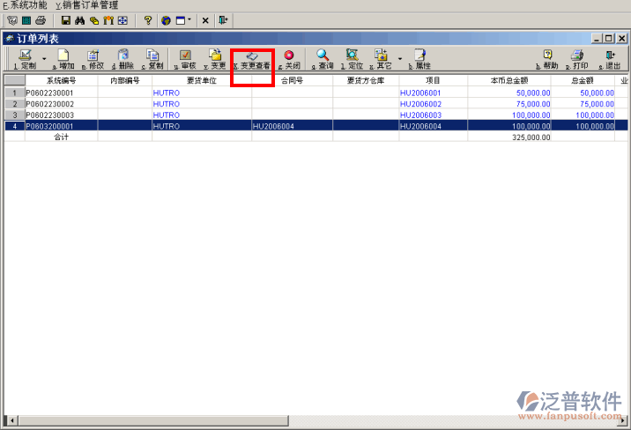Viewport: 631px width, 430px height.
Task: Click contract number HU2006004 in 合同号 column
Action: 273,126
